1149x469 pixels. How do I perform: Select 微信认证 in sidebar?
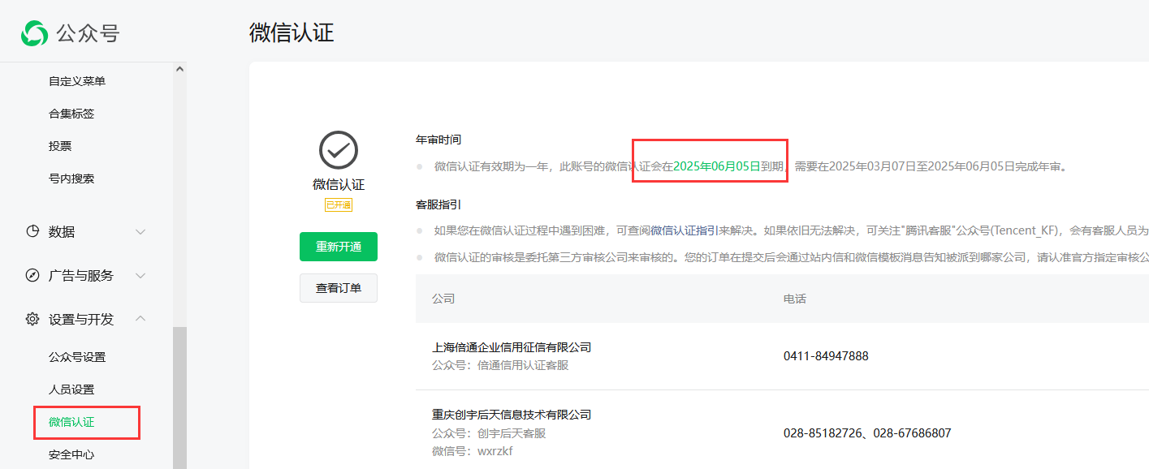click(x=71, y=422)
